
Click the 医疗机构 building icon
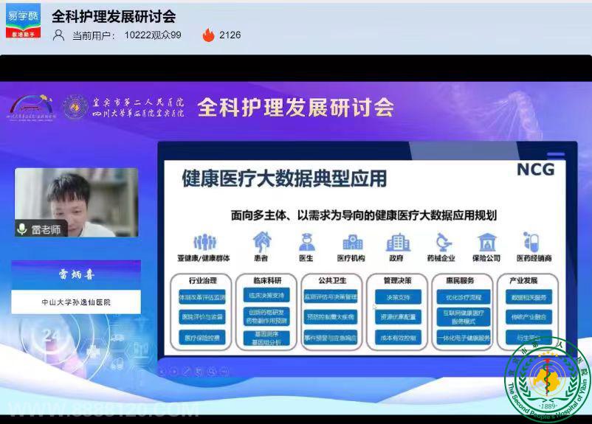[x=352, y=242]
